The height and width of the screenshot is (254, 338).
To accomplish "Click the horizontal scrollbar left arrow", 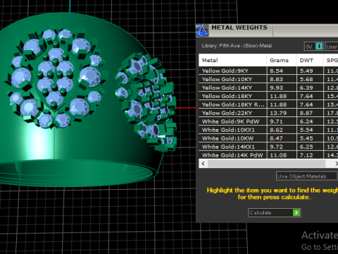I will (x=204, y=164).
